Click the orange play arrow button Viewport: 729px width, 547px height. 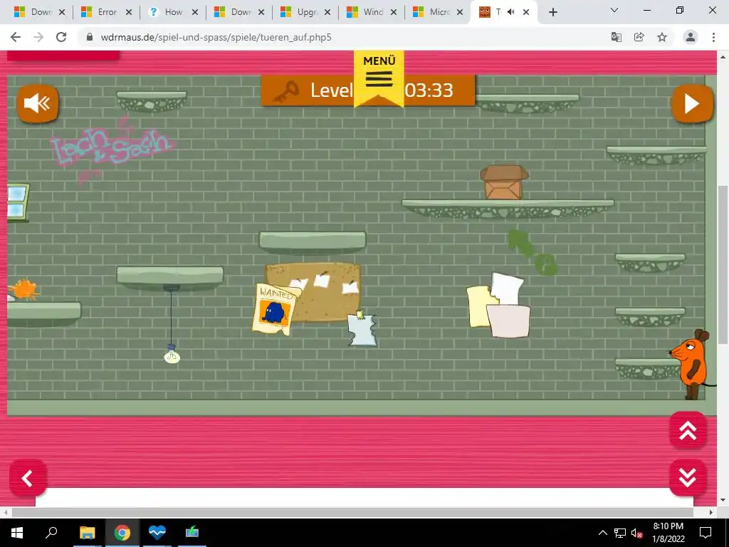[692, 103]
